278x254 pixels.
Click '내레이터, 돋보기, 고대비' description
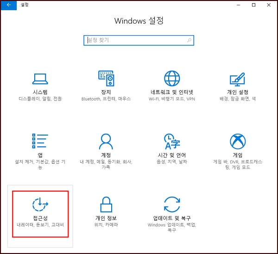click(40, 225)
